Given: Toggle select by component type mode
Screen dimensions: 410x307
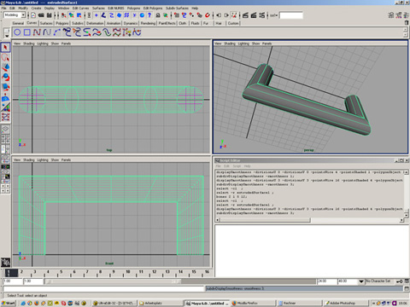Looking at the screenshot, I should 79,15.
